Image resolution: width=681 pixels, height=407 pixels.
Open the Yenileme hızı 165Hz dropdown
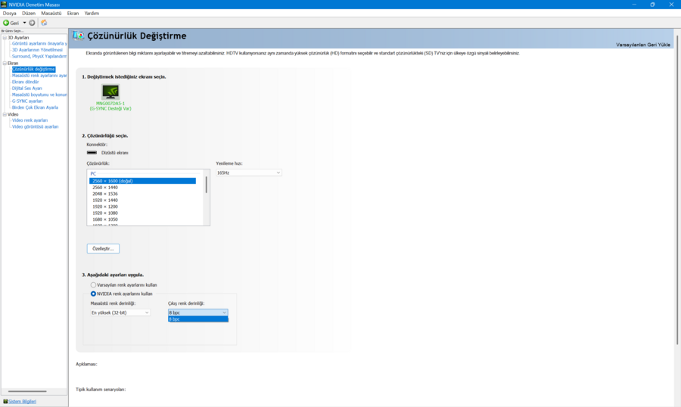pos(248,172)
